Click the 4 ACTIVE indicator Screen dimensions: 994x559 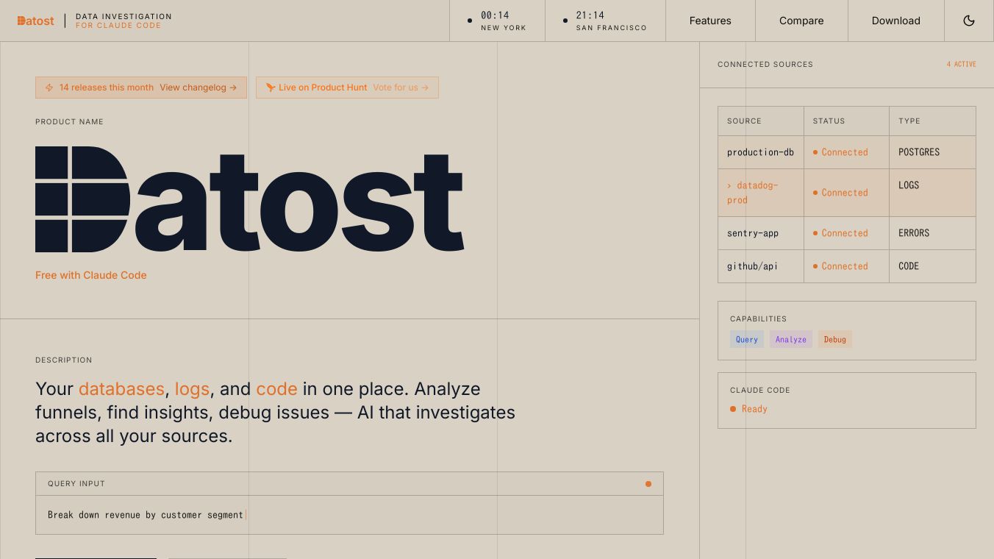[962, 64]
